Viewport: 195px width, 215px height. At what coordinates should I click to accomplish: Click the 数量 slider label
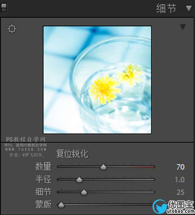pos(43,166)
